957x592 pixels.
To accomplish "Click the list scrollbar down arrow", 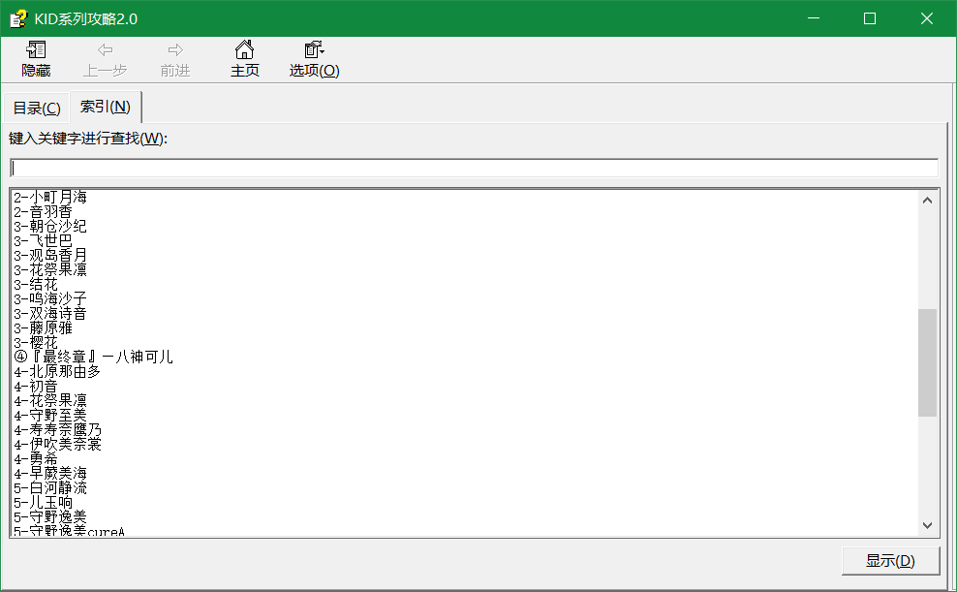I will pos(927,525).
